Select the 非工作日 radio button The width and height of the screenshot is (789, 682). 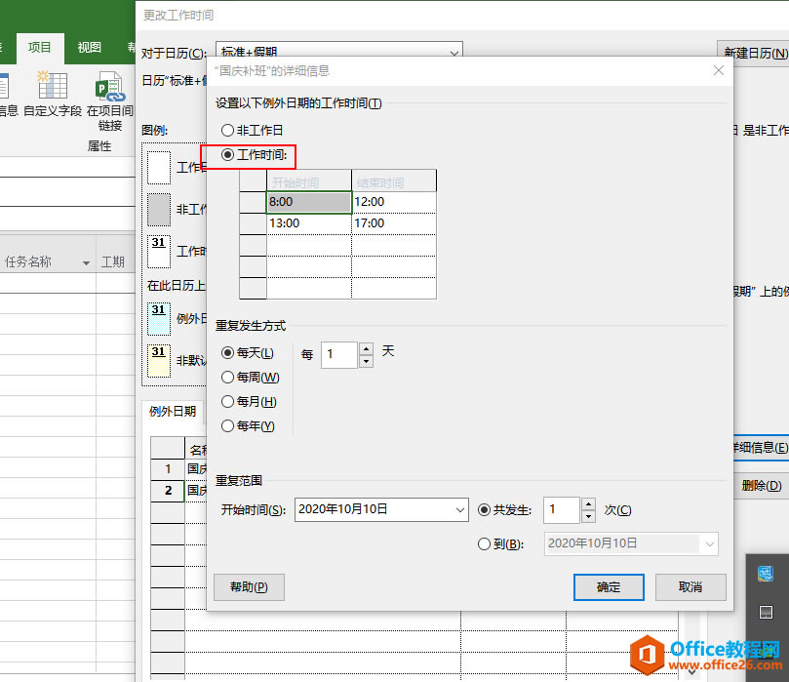tap(228, 130)
